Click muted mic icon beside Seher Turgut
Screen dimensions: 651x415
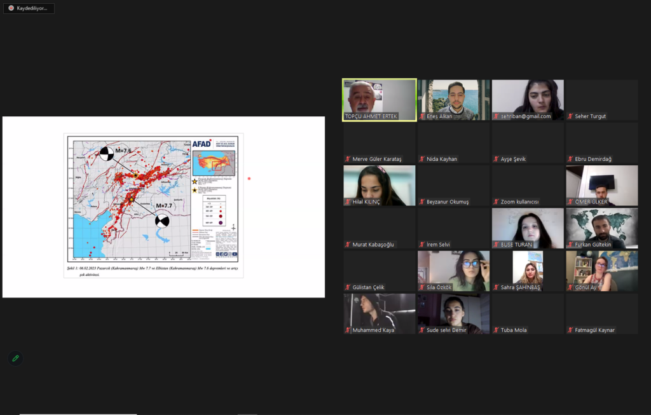570,116
